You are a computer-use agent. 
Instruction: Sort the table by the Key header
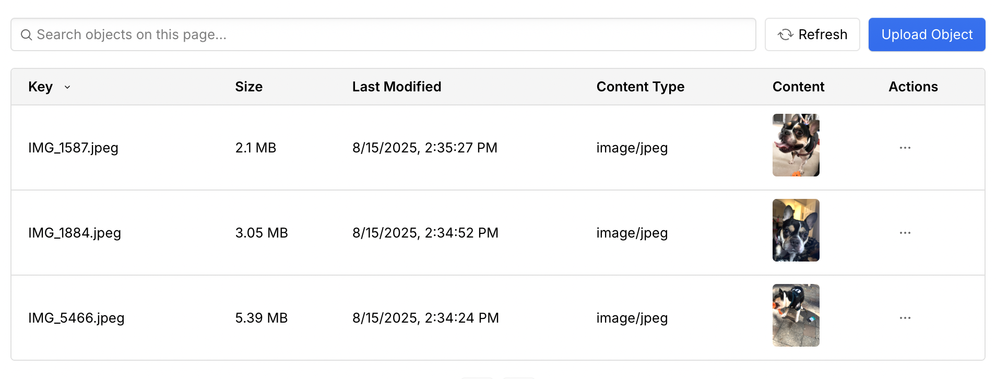41,87
